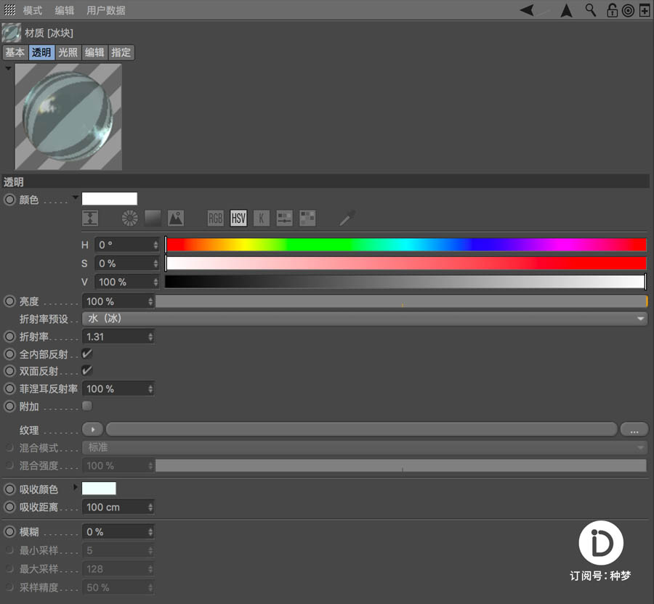
Task: Switch to the 编辑 material tab
Action: pyautogui.click(x=94, y=52)
